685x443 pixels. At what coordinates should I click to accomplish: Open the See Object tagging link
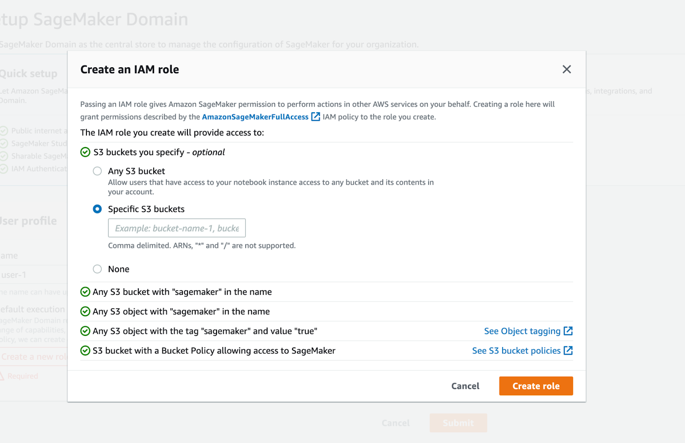(522, 331)
